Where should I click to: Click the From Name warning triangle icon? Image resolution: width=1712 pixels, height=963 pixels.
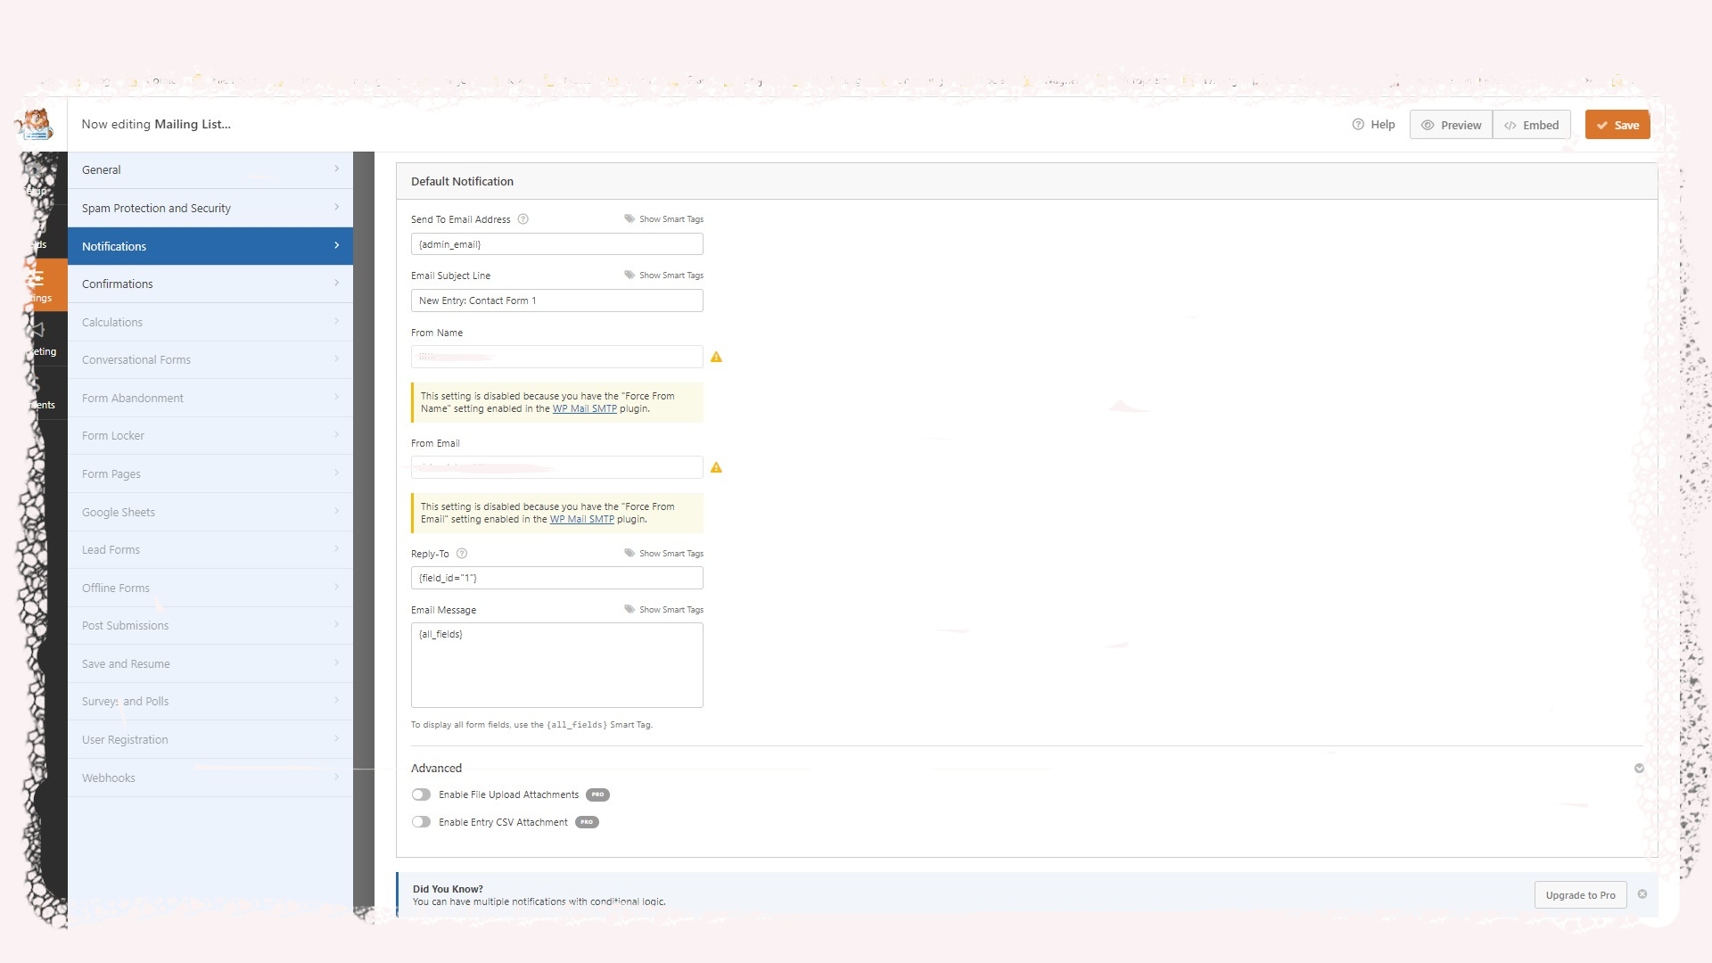point(716,358)
